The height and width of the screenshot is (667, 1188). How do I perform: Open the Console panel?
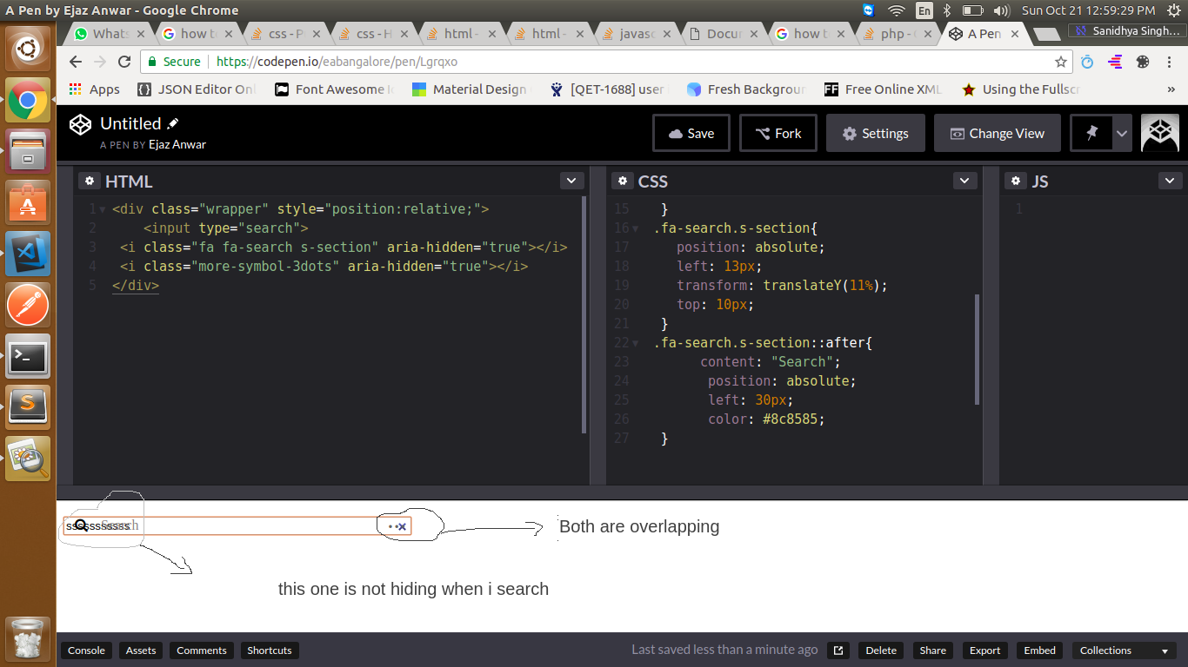[86, 650]
